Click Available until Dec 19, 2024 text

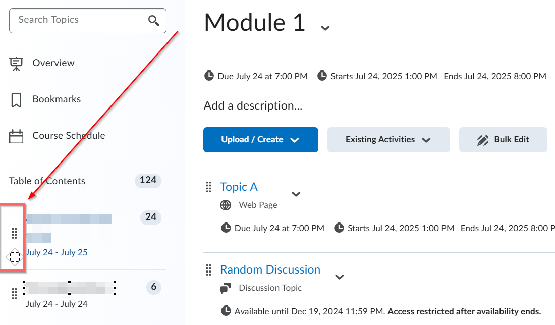point(309,311)
